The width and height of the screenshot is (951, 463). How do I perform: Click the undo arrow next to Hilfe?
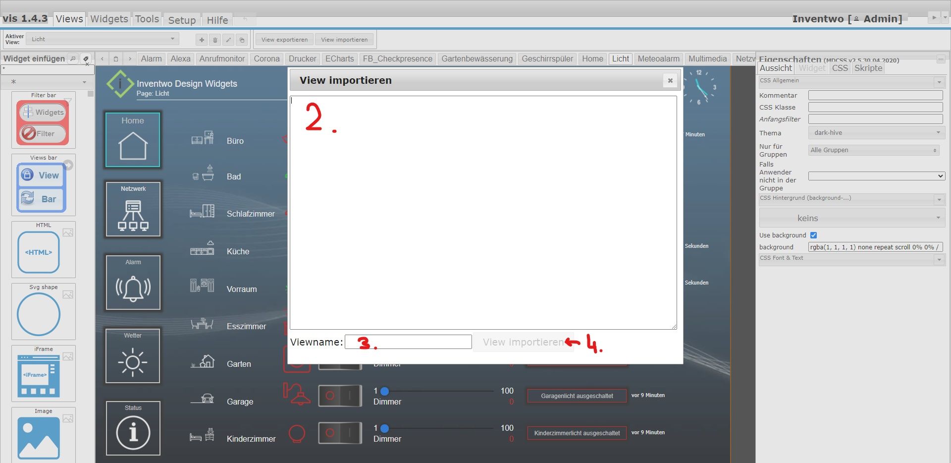pos(245,19)
